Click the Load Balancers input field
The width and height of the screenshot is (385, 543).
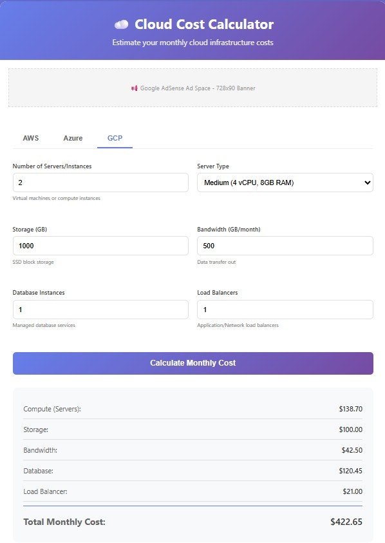coord(285,310)
